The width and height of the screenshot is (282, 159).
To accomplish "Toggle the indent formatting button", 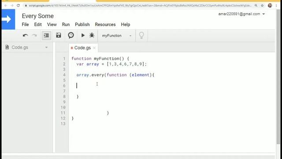I will [x=46, y=35].
